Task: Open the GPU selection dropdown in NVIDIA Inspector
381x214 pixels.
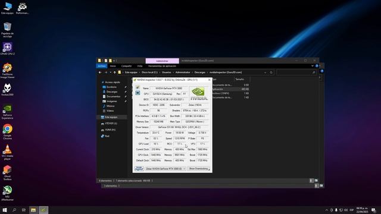Action: pyautogui.click(x=165, y=169)
